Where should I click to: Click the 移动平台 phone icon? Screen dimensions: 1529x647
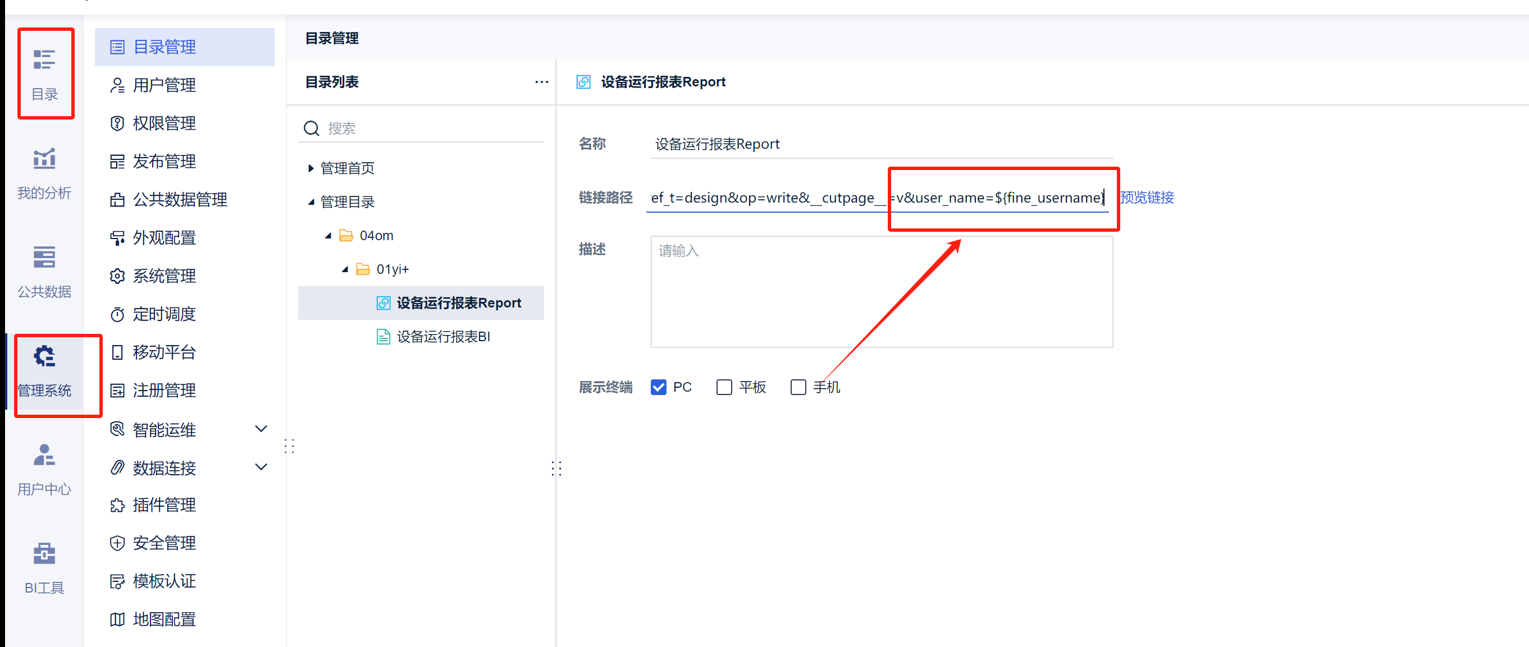[x=117, y=352]
